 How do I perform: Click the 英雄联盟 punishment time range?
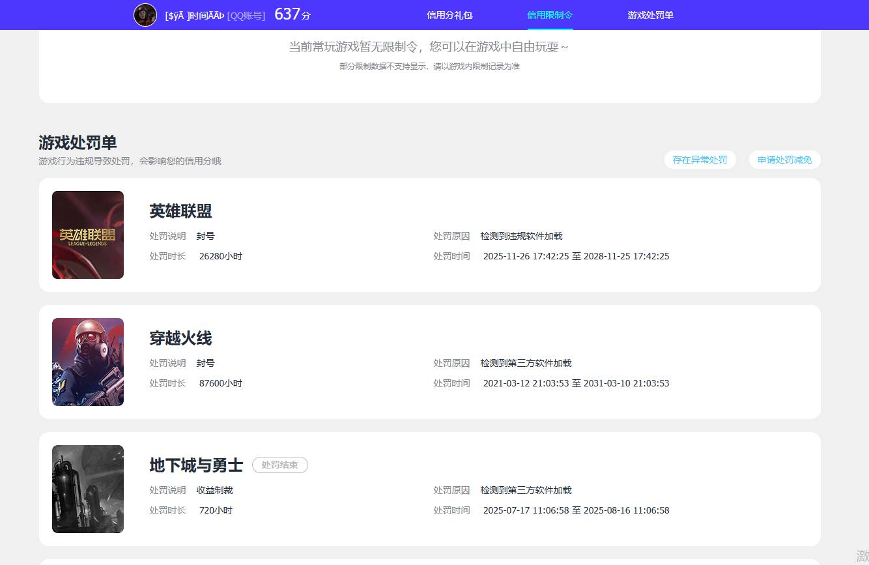tap(576, 256)
